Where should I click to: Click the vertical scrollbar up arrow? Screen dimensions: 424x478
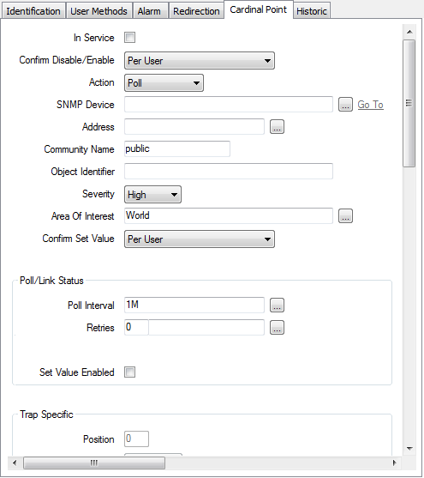click(409, 32)
